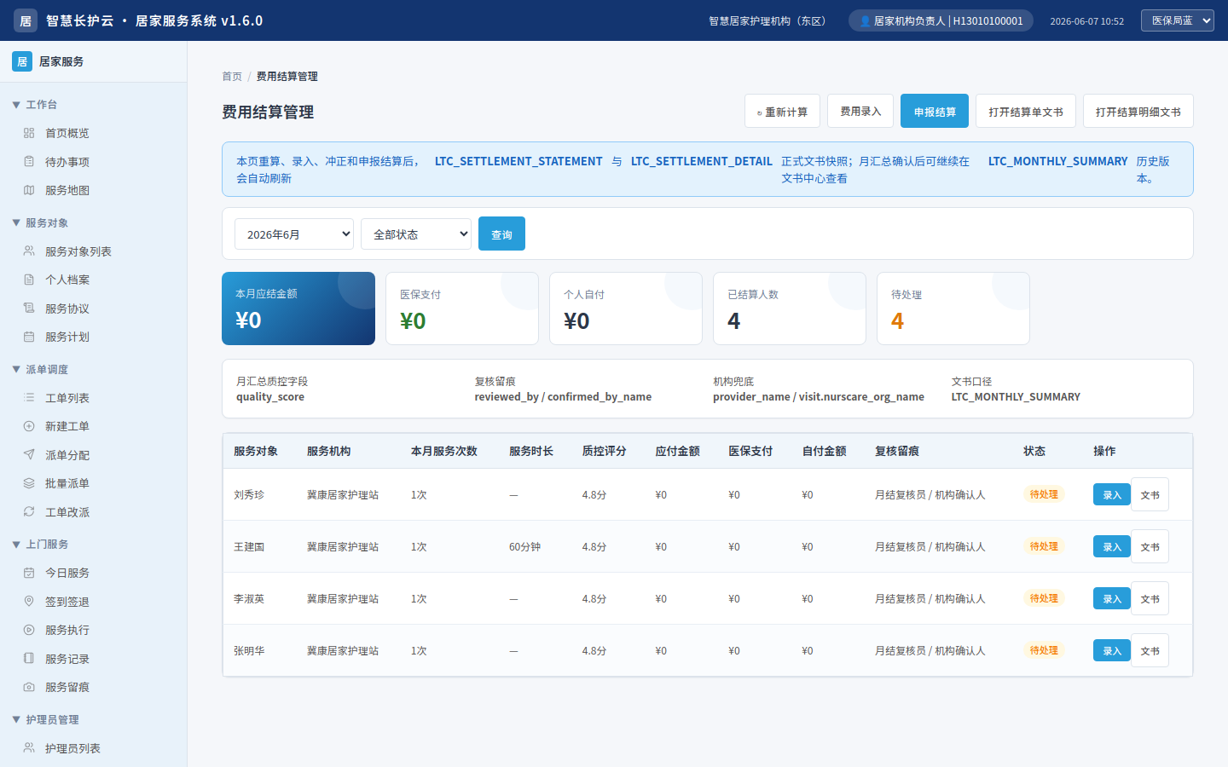Click the 个人档案 document icon
This screenshot has height=767, width=1228.
click(x=29, y=280)
